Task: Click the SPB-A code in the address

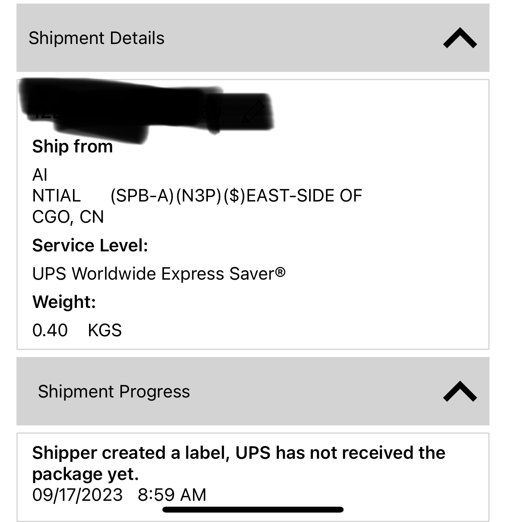Action: (x=142, y=196)
